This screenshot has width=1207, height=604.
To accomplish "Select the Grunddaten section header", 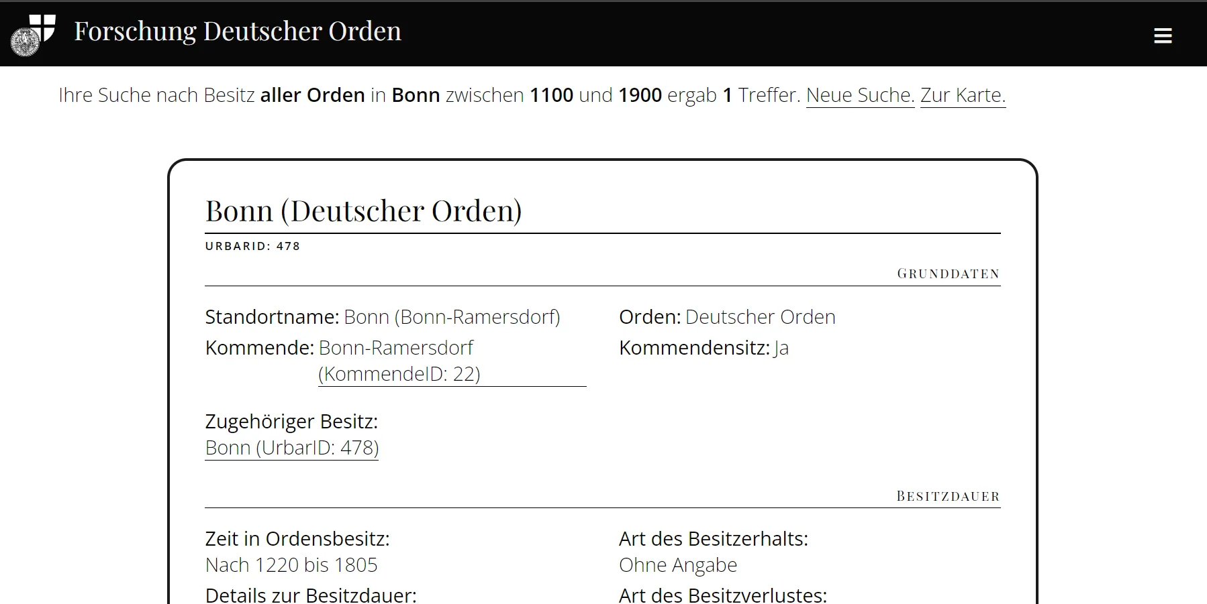I will pos(948,274).
